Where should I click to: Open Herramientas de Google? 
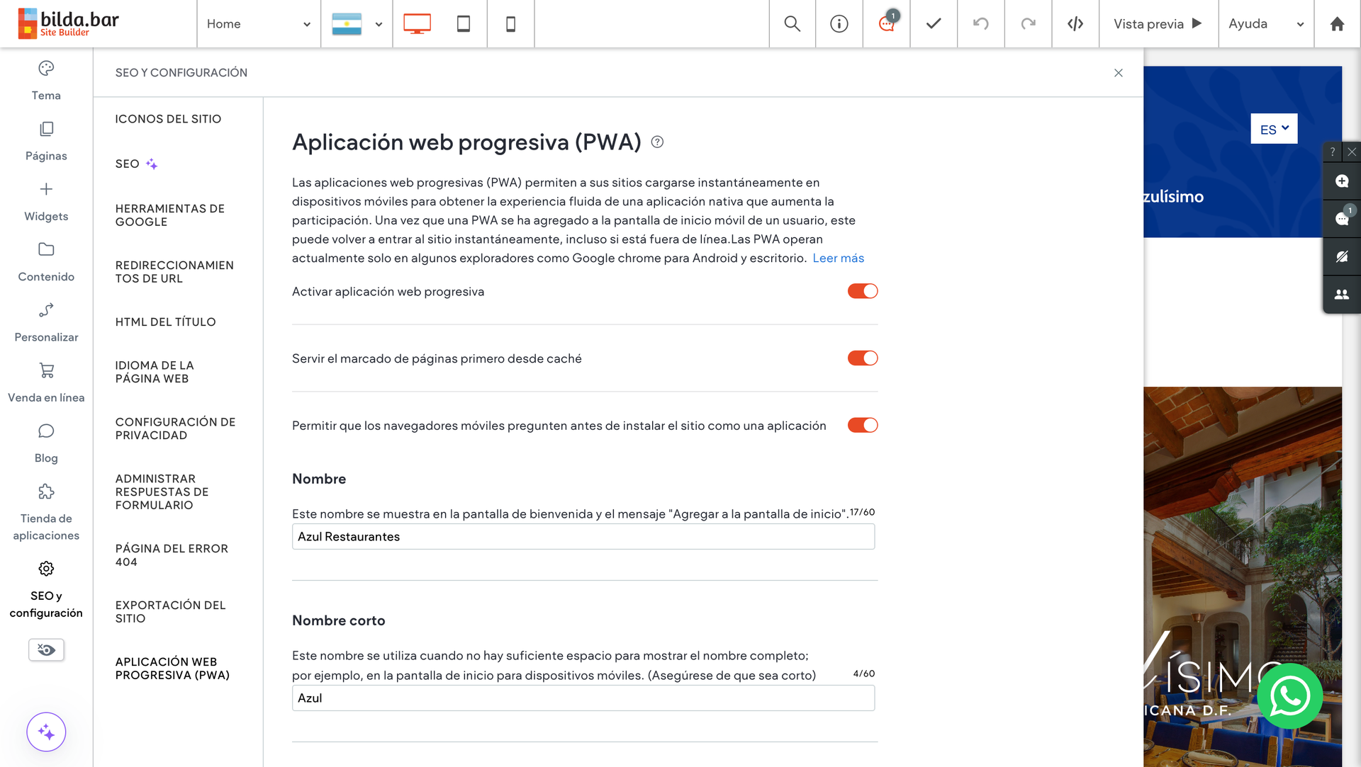(170, 215)
